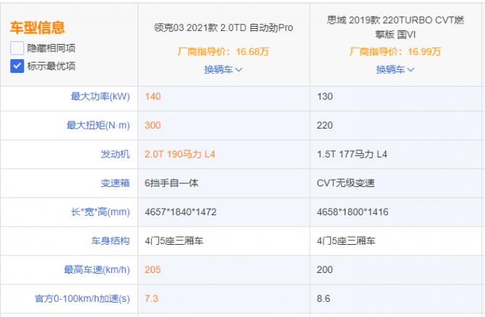Uncheck the 标示最优项 checkbox

pos(17,66)
